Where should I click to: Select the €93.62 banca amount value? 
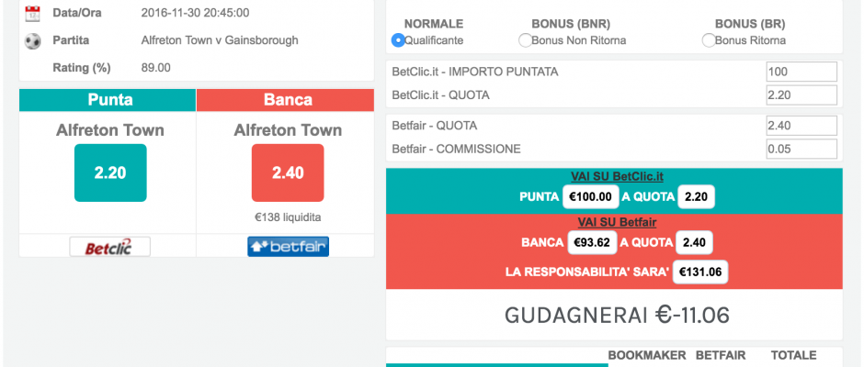pos(592,242)
